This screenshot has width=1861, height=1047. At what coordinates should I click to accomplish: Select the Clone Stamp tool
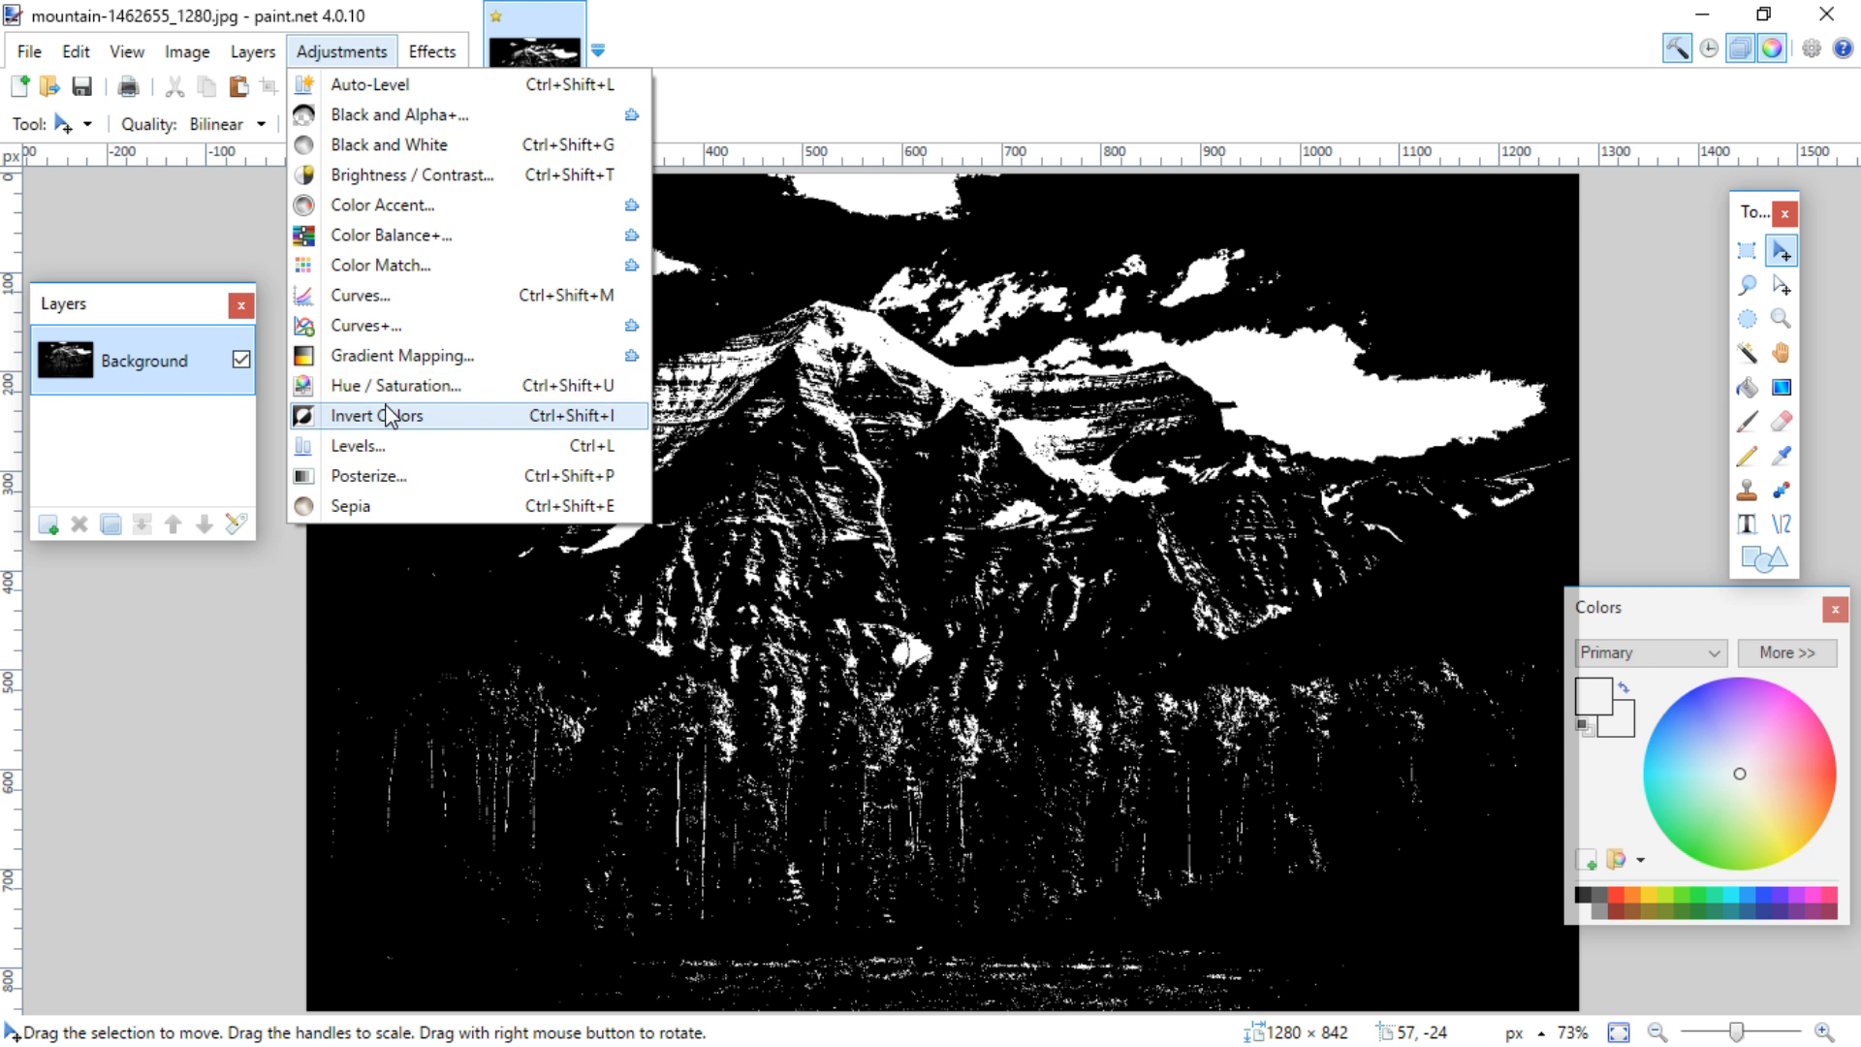point(1747,491)
